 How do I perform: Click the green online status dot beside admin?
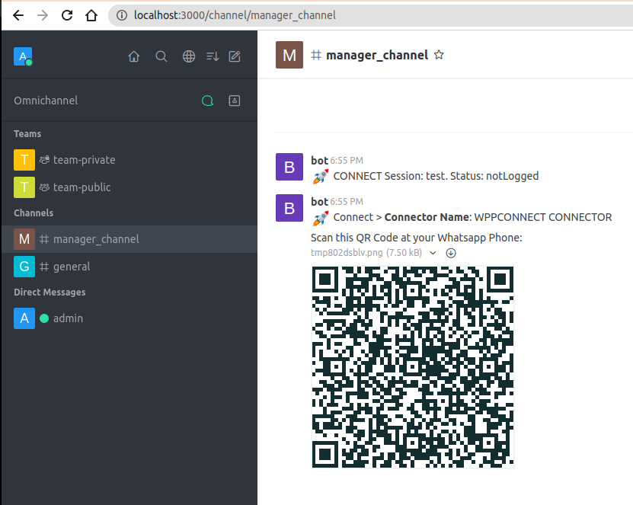(44, 318)
